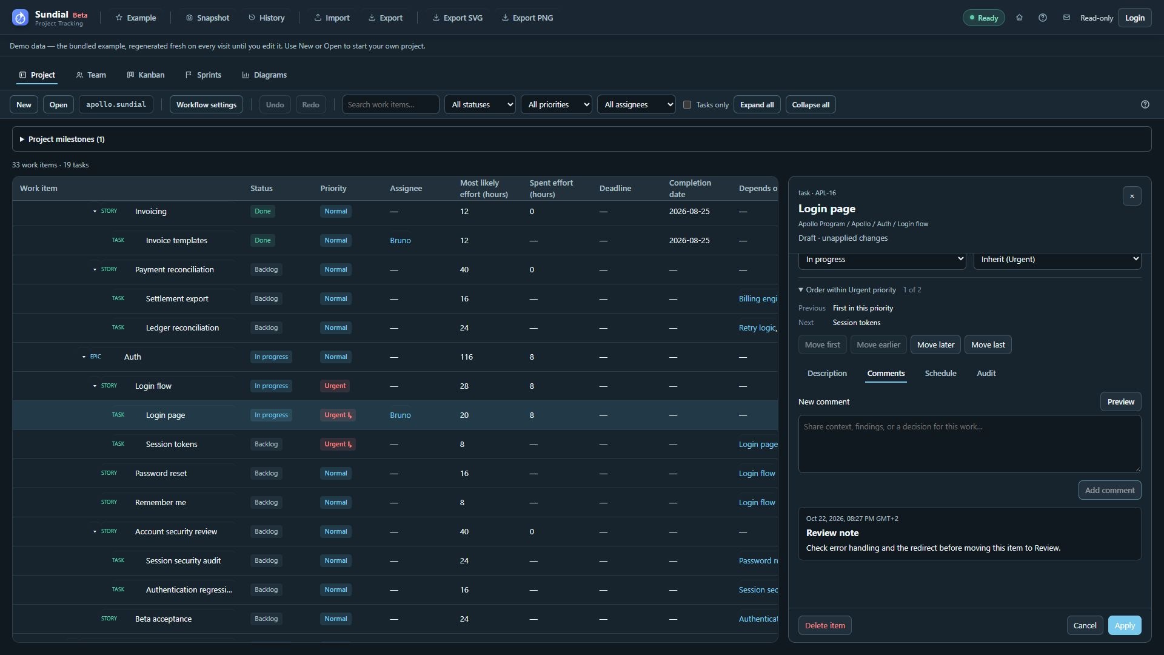
Task: Export the project as PNG
Action: 527,18
